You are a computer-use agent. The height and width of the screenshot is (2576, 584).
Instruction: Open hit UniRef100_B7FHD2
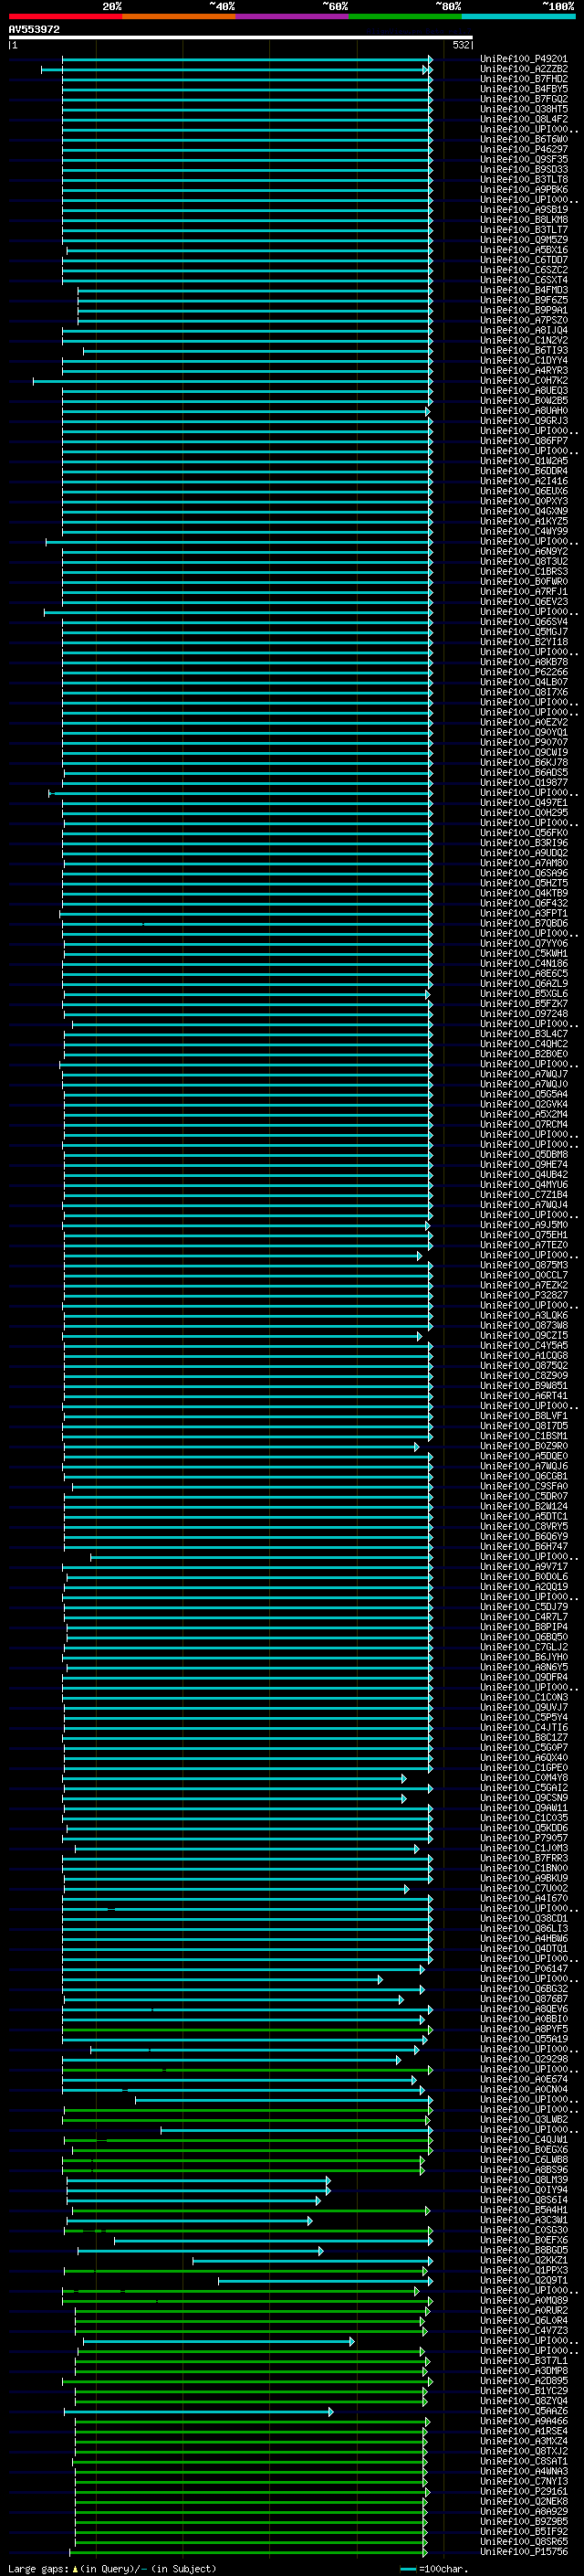click(524, 79)
